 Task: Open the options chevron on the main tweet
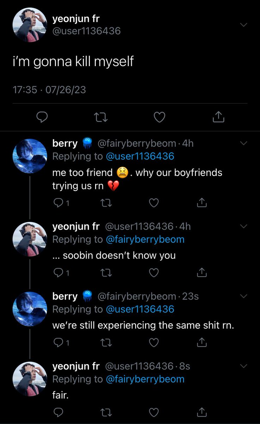coord(243,25)
